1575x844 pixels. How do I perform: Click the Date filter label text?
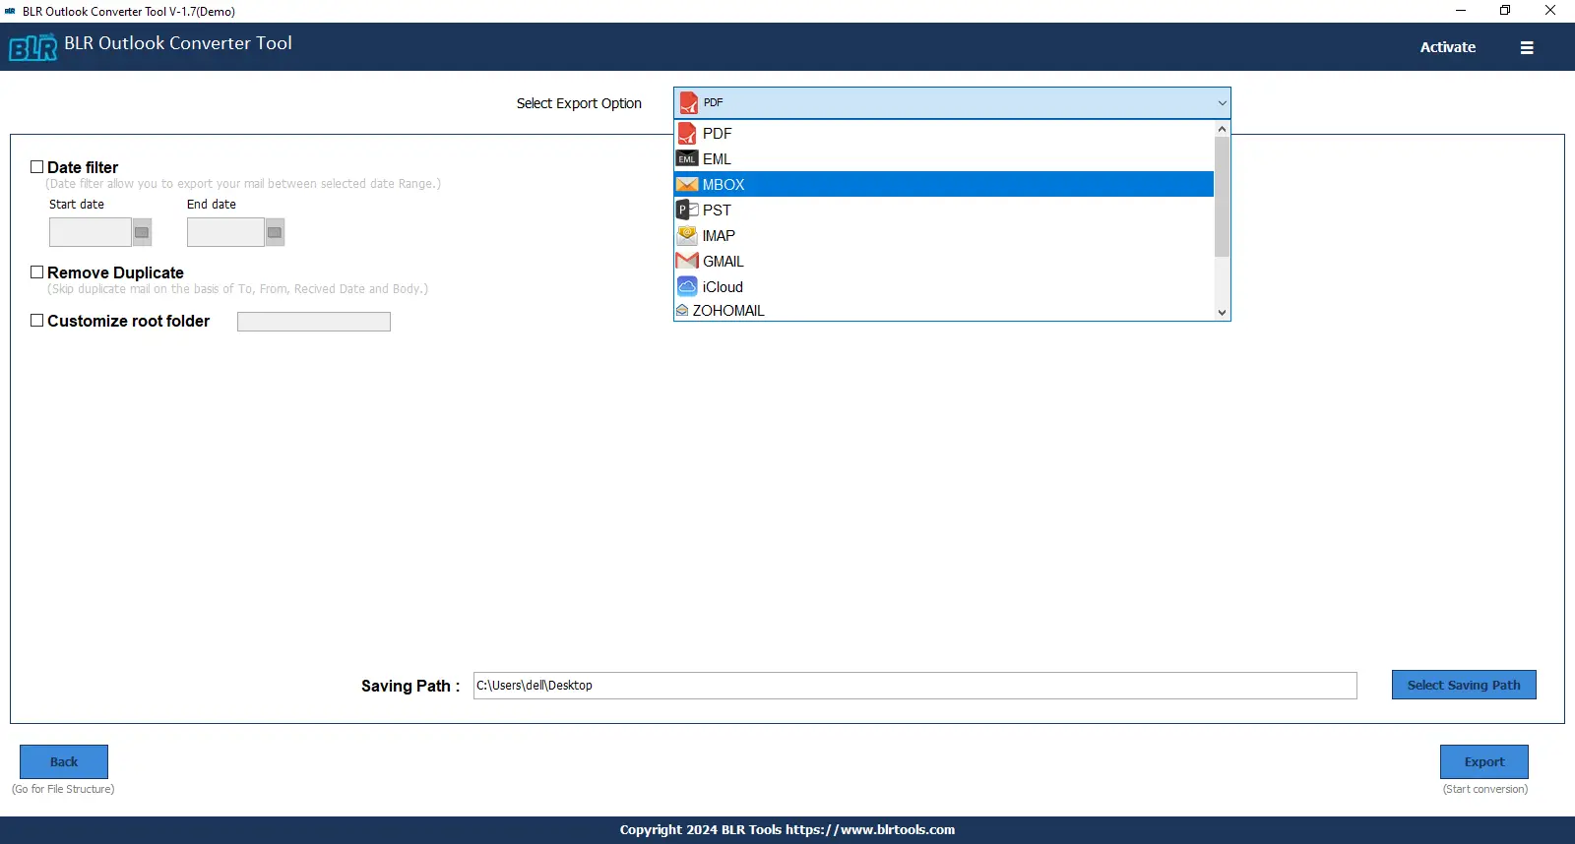pyautogui.click(x=83, y=167)
